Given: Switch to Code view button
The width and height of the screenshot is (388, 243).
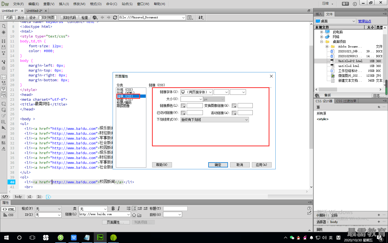Looking at the screenshot, I should pyautogui.click(x=9, y=18).
